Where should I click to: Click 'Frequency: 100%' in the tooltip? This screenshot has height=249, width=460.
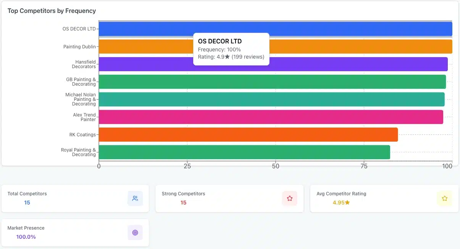219,49
